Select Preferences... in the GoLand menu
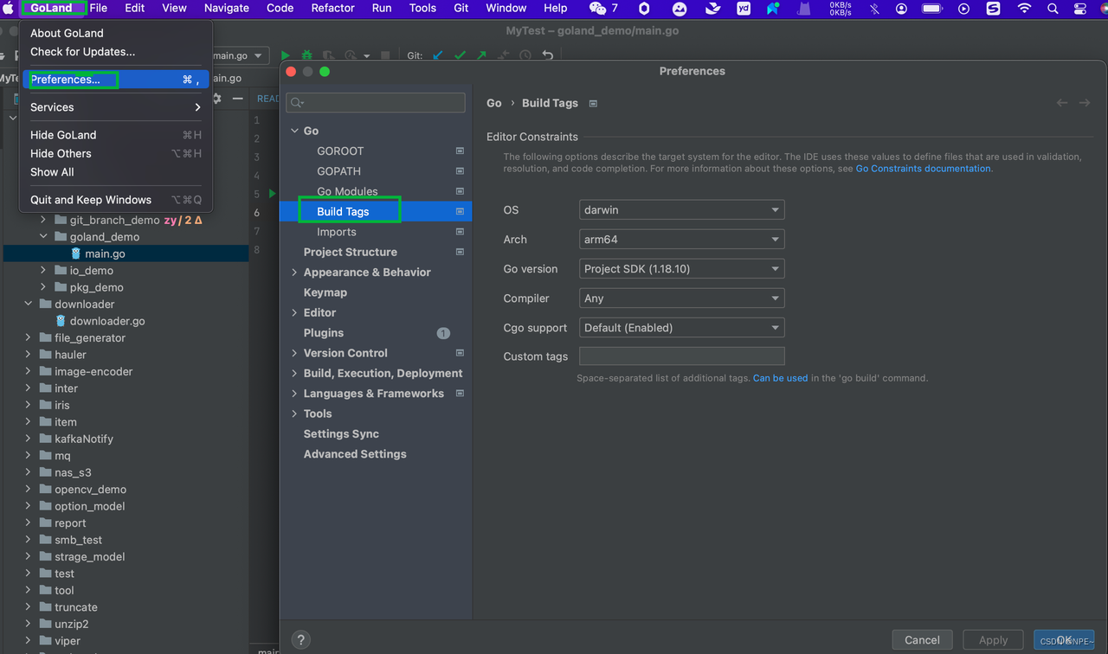Image resolution: width=1108 pixels, height=654 pixels. (66, 80)
